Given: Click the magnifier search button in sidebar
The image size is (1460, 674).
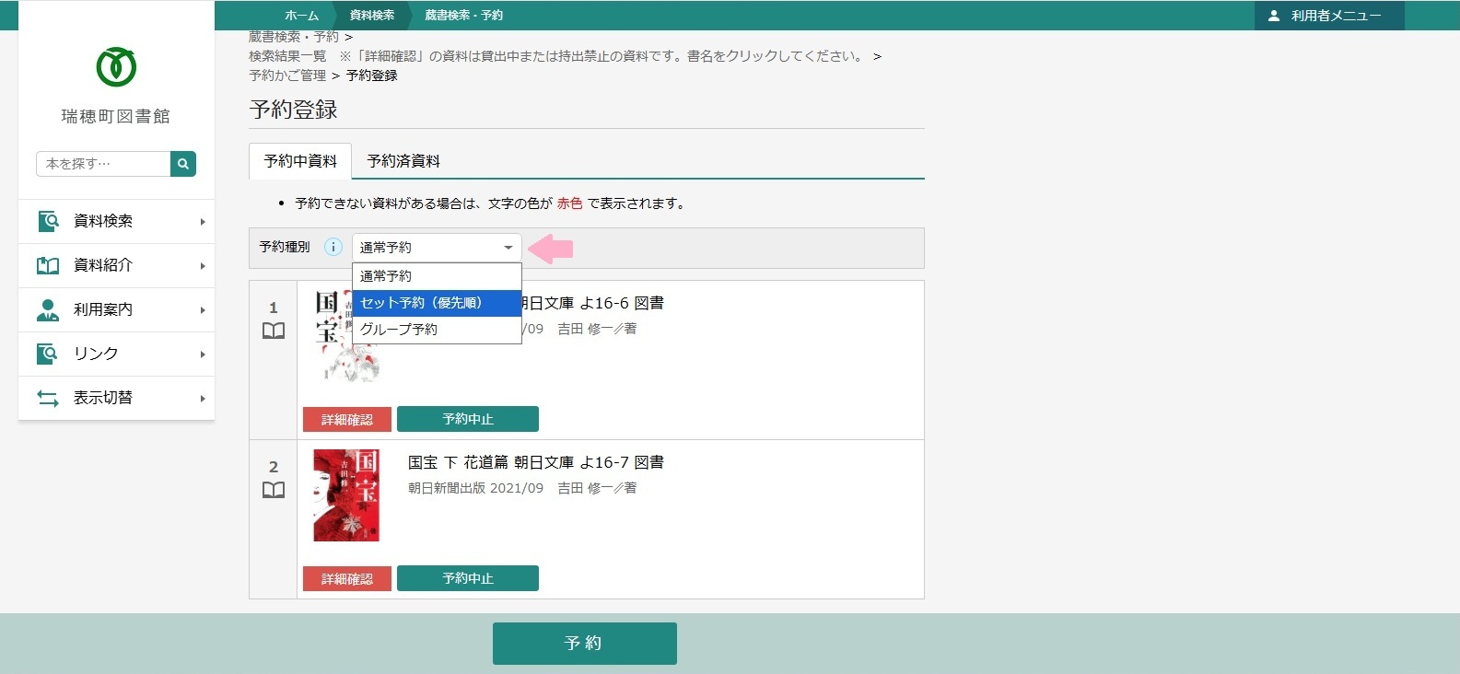Looking at the screenshot, I should pos(183,164).
